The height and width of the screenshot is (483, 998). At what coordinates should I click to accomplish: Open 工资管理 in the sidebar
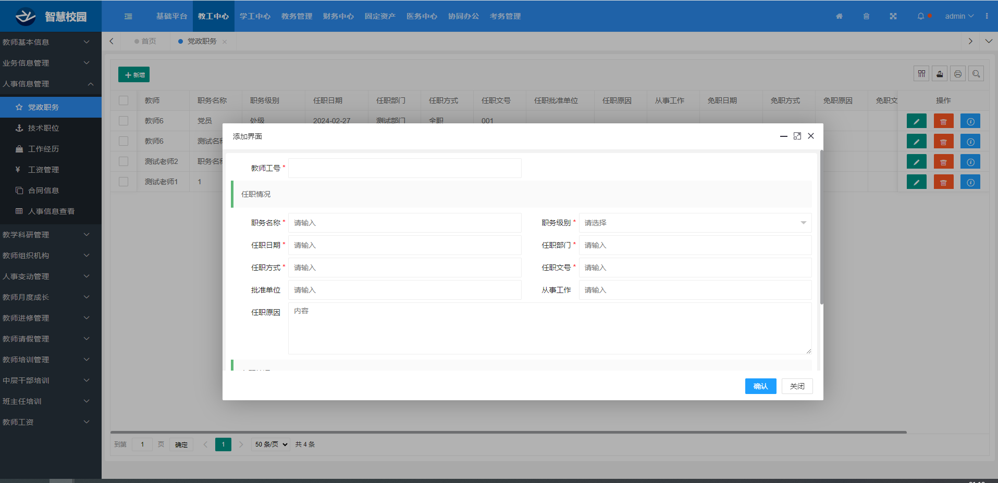click(43, 170)
